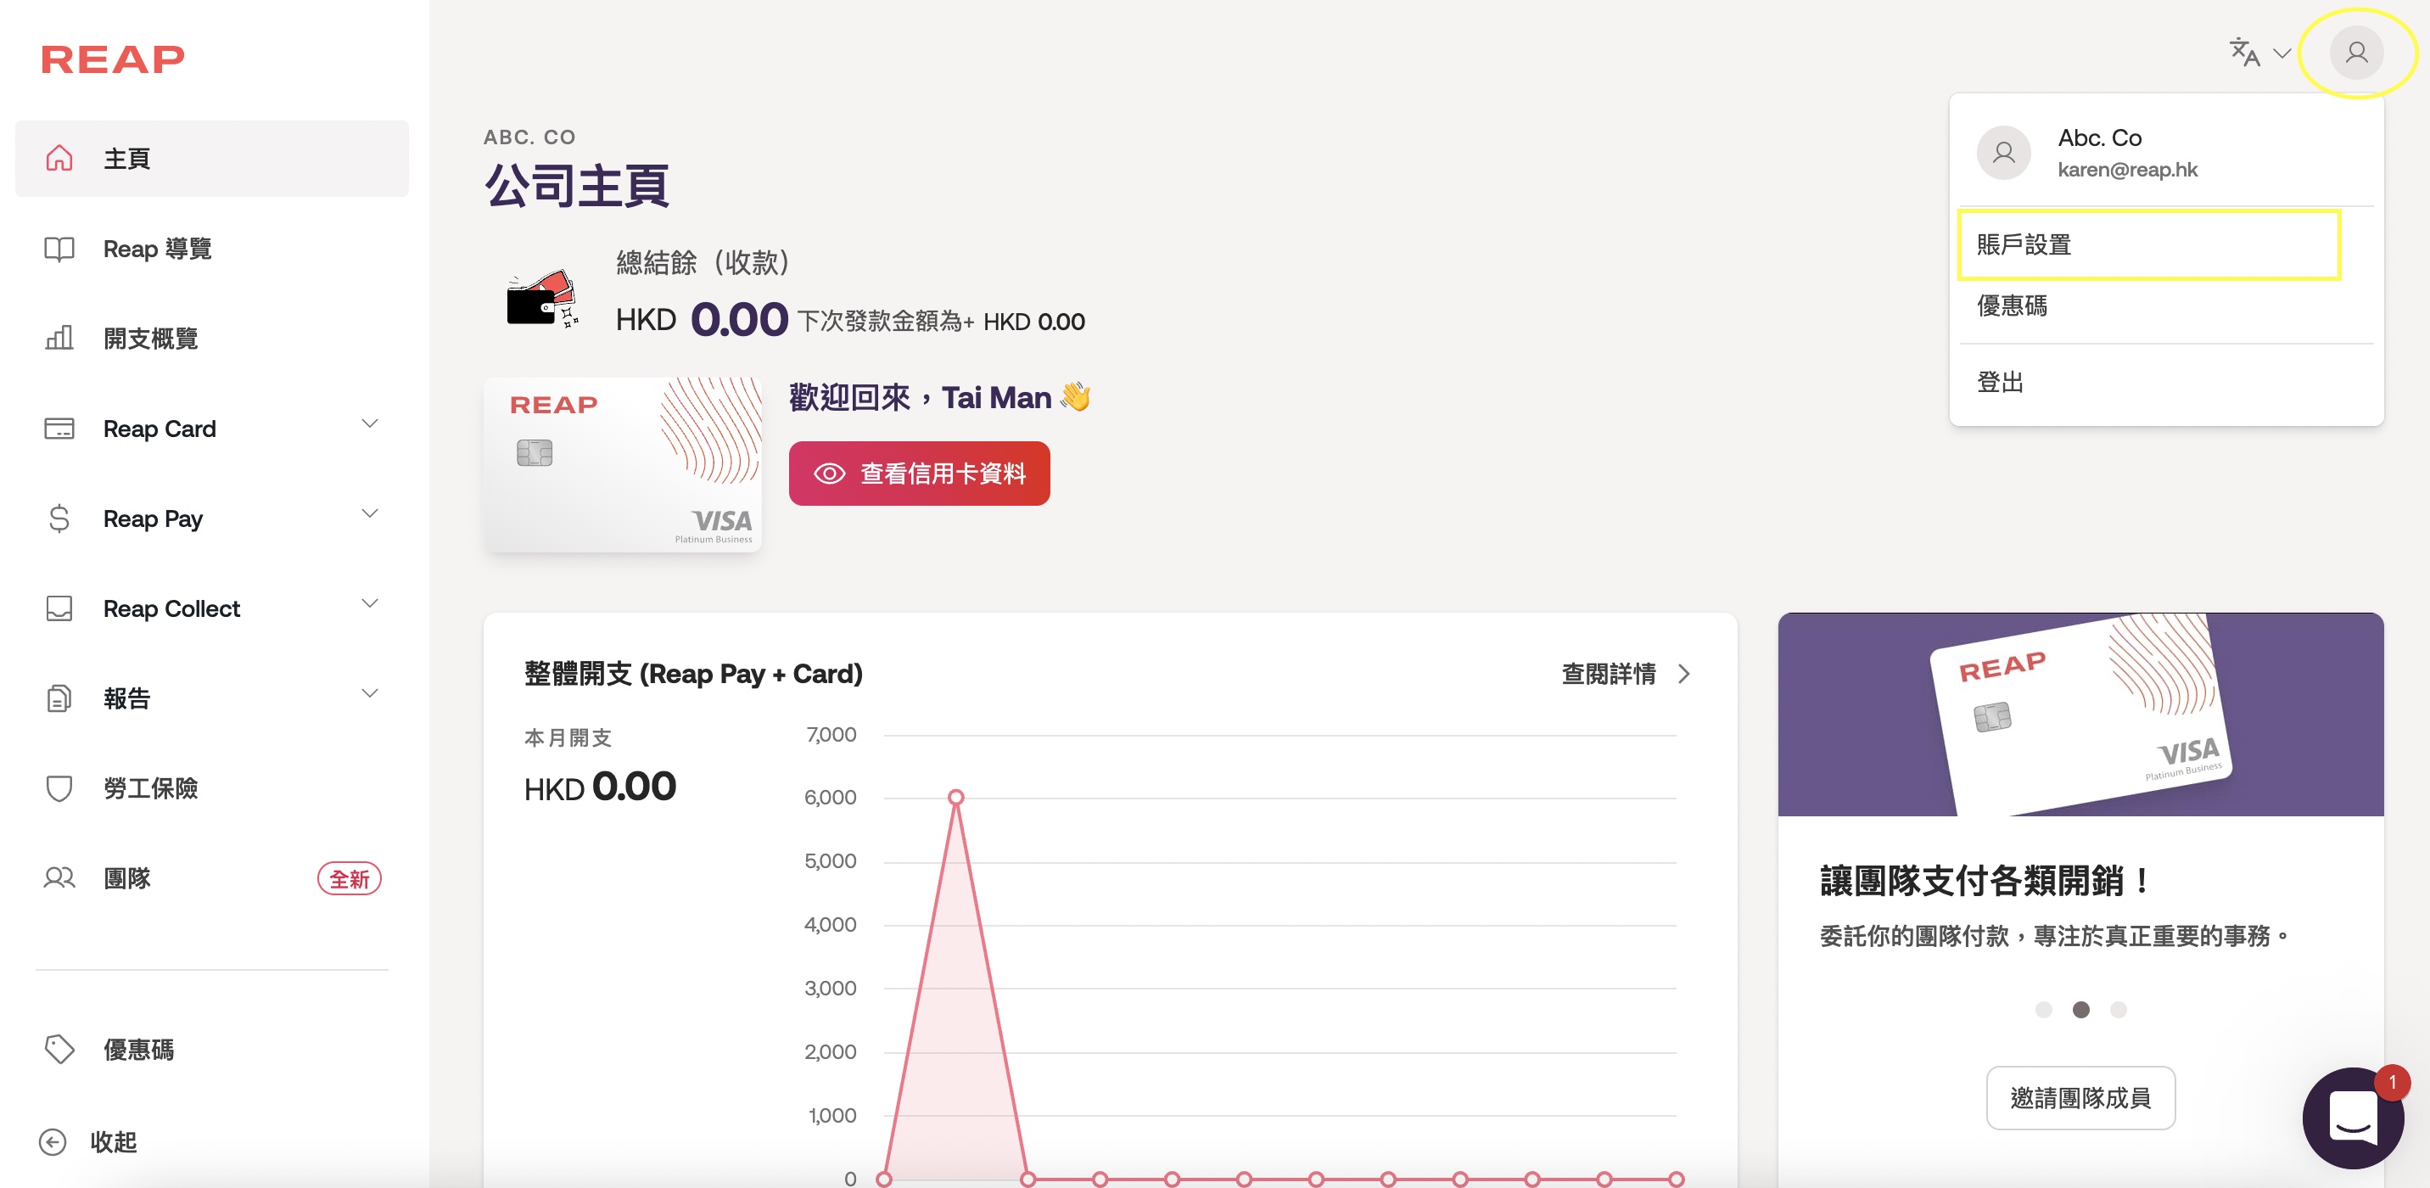
Task: Click 邀請團隊成員 button
Action: [2080, 1097]
